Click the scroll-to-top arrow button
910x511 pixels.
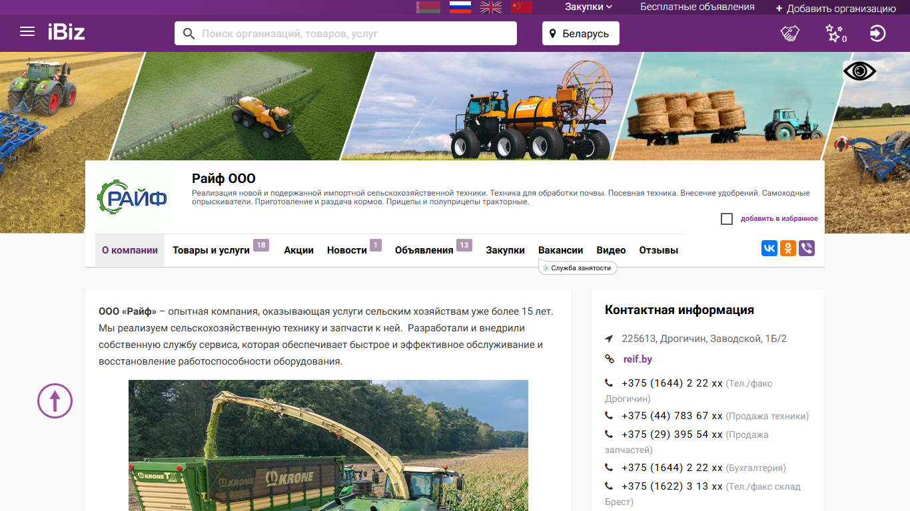click(x=55, y=401)
